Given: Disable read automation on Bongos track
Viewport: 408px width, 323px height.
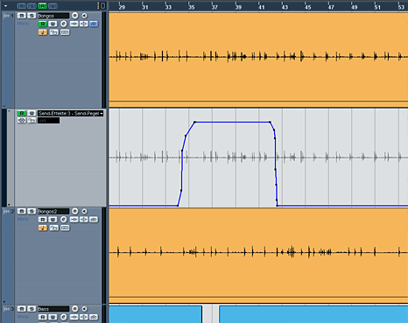Looking at the screenshot, I should pos(43,24).
